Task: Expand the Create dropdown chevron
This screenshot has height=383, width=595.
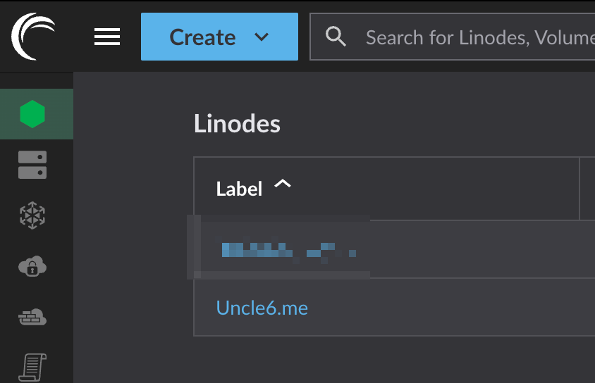Action: pos(262,37)
